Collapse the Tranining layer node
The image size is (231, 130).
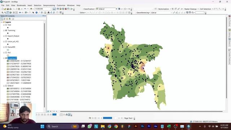click(4, 30)
